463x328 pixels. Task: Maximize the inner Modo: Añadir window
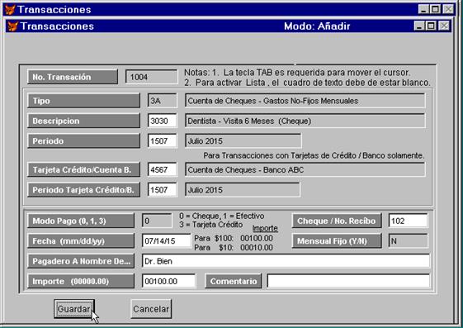(431, 26)
